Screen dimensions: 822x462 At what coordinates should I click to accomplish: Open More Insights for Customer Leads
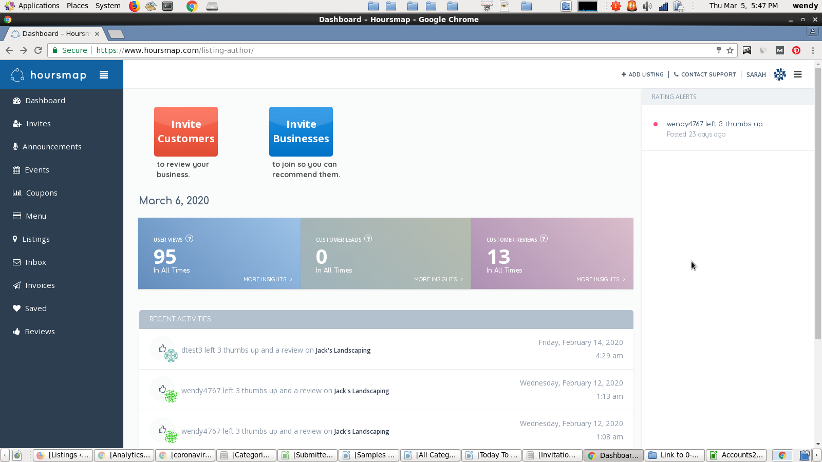[x=438, y=279]
